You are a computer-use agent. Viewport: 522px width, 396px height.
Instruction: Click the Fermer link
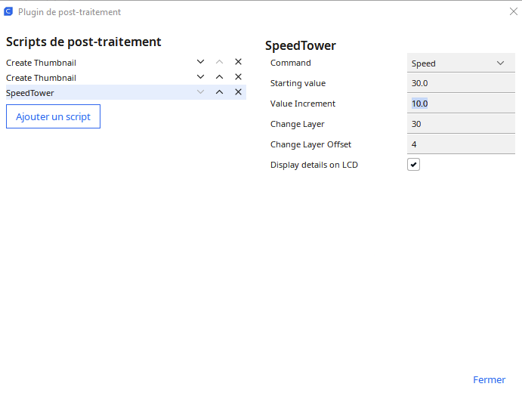[x=489, y=380]
